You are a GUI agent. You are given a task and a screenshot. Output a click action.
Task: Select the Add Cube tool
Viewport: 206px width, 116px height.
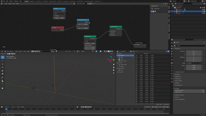click(3, 84)
